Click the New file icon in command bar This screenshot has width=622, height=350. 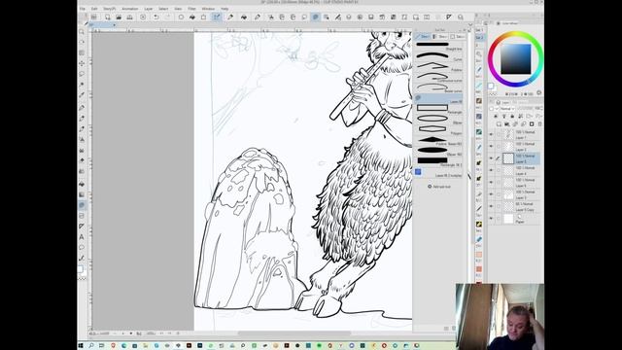click(x=108, y=17)
